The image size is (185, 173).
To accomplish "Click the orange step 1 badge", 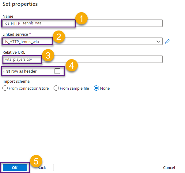I will (81, 20).
